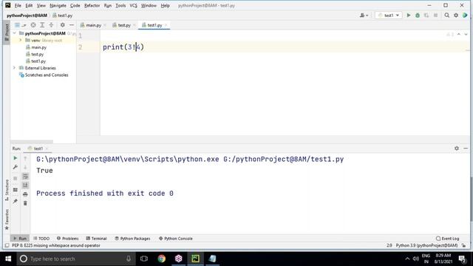Open project view selector dropdown
Image resolution: width=473 pixels, height=266 pixels.
20,25
